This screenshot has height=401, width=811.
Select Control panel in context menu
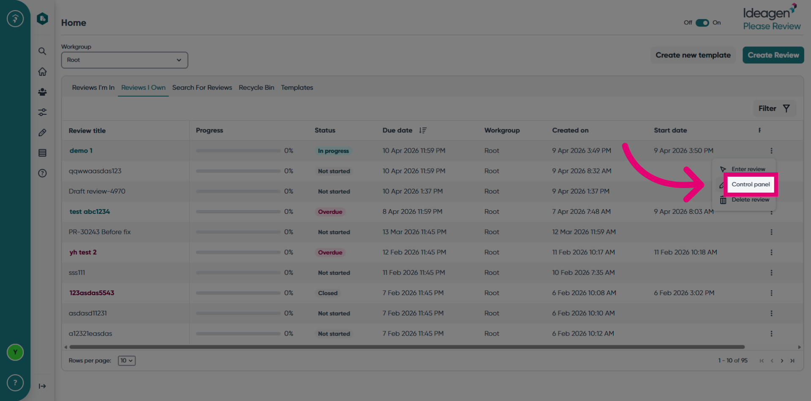tap(751, 184)
